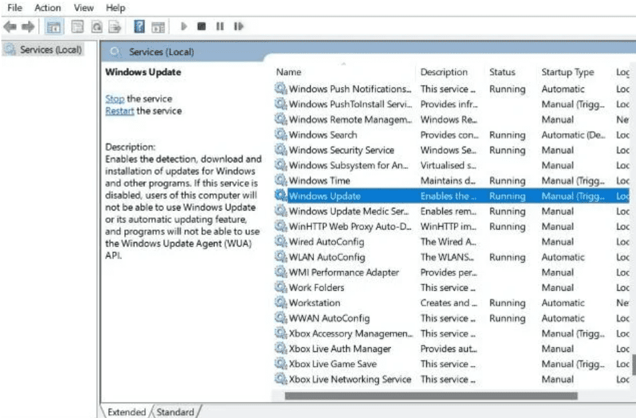Open the File menu

(x=15, y=8)
